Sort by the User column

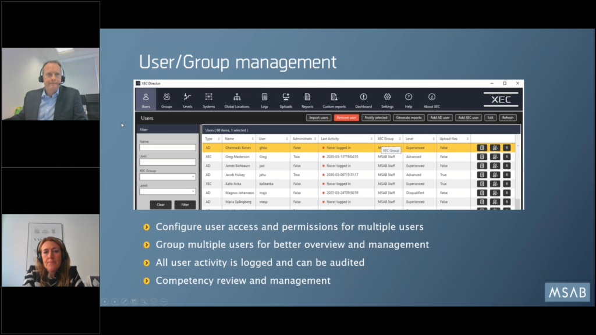274,139
